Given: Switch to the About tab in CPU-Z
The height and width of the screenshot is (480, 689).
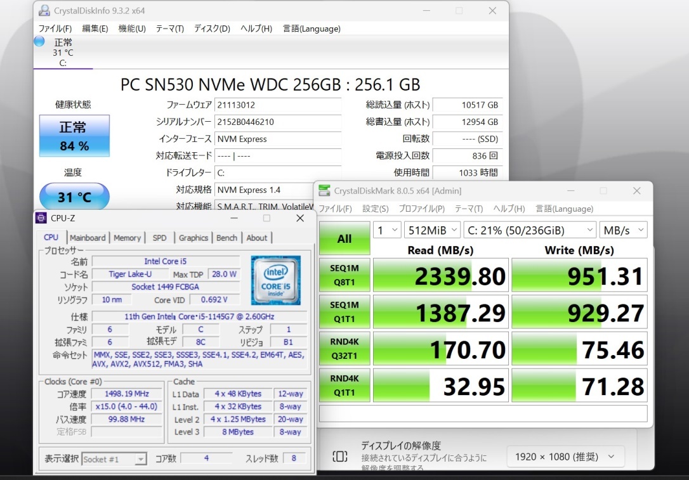Looking at the screenshot, I should coord(256,238).
